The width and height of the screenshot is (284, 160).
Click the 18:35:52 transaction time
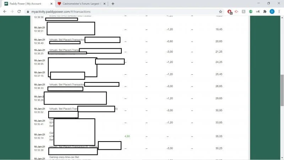39,112
